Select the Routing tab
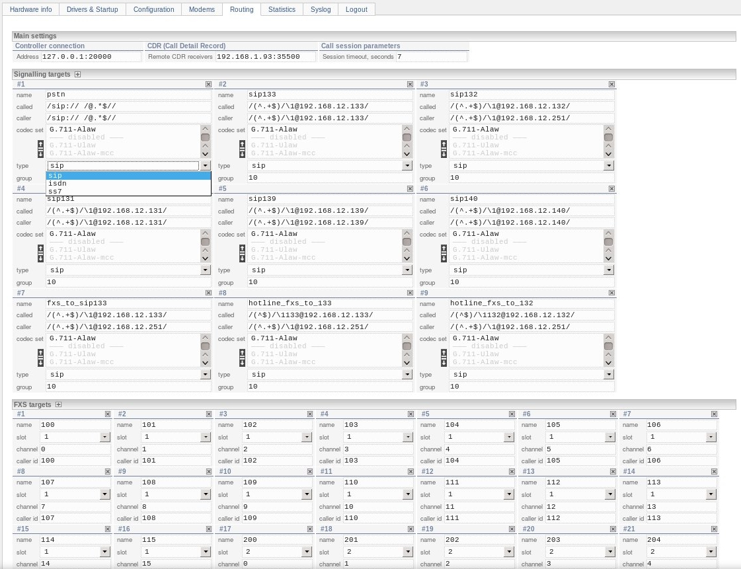Viewport: 741px width, 569px height. (x=241, y=9)
